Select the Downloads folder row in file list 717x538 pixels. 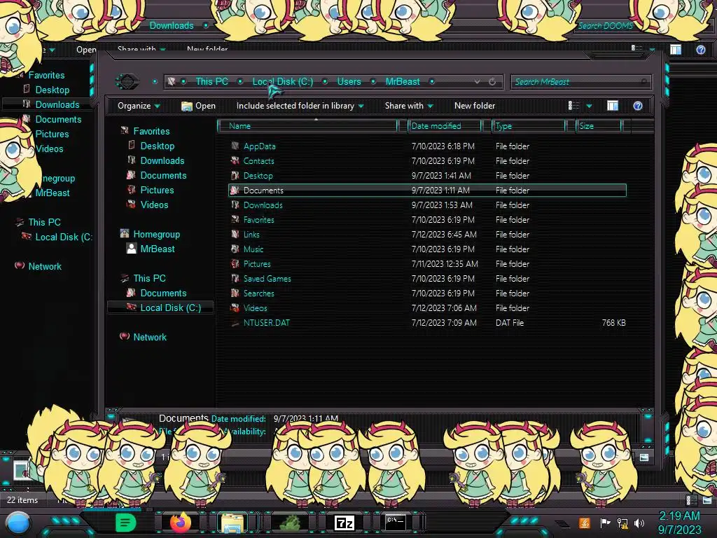(x=427, y=205)
